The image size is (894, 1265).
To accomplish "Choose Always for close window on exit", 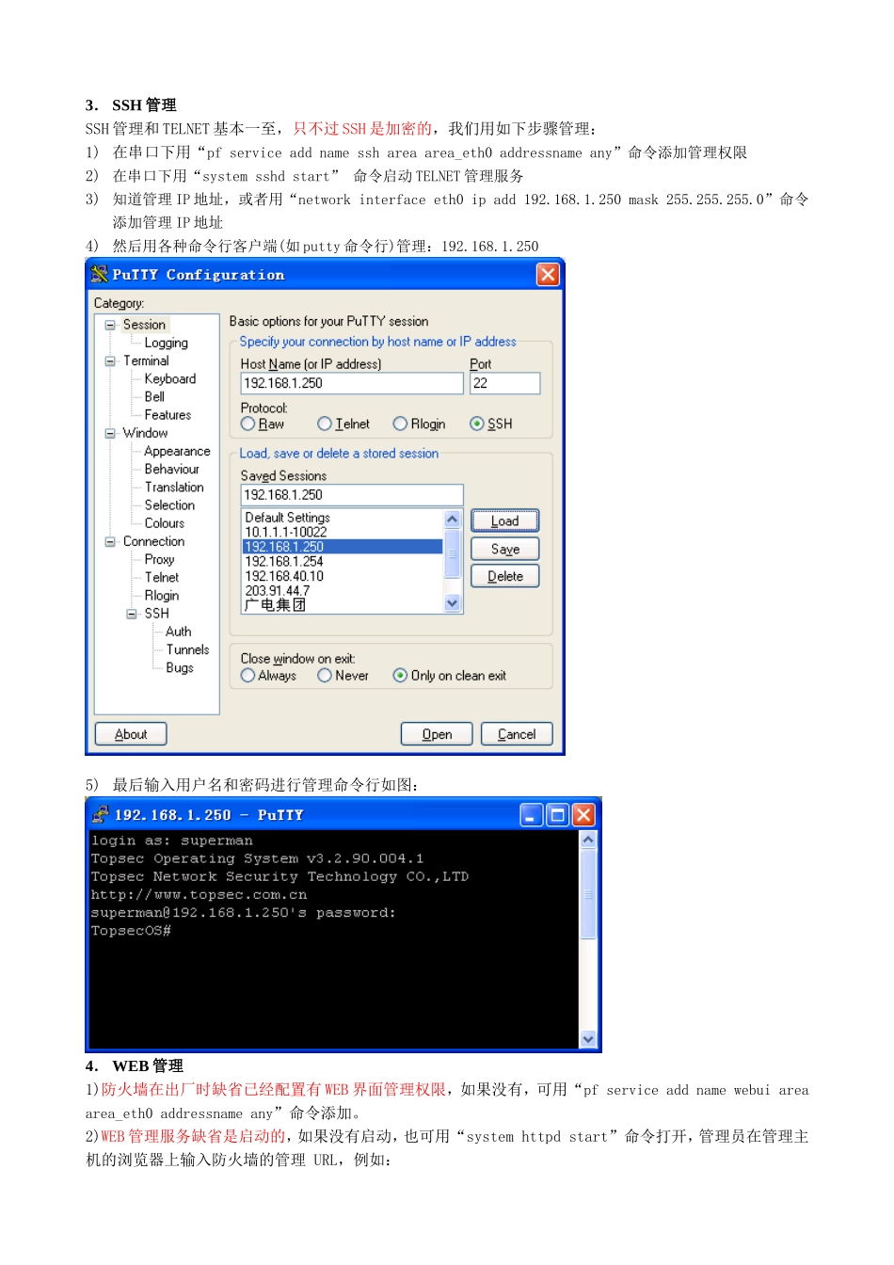I will (248, 675).
